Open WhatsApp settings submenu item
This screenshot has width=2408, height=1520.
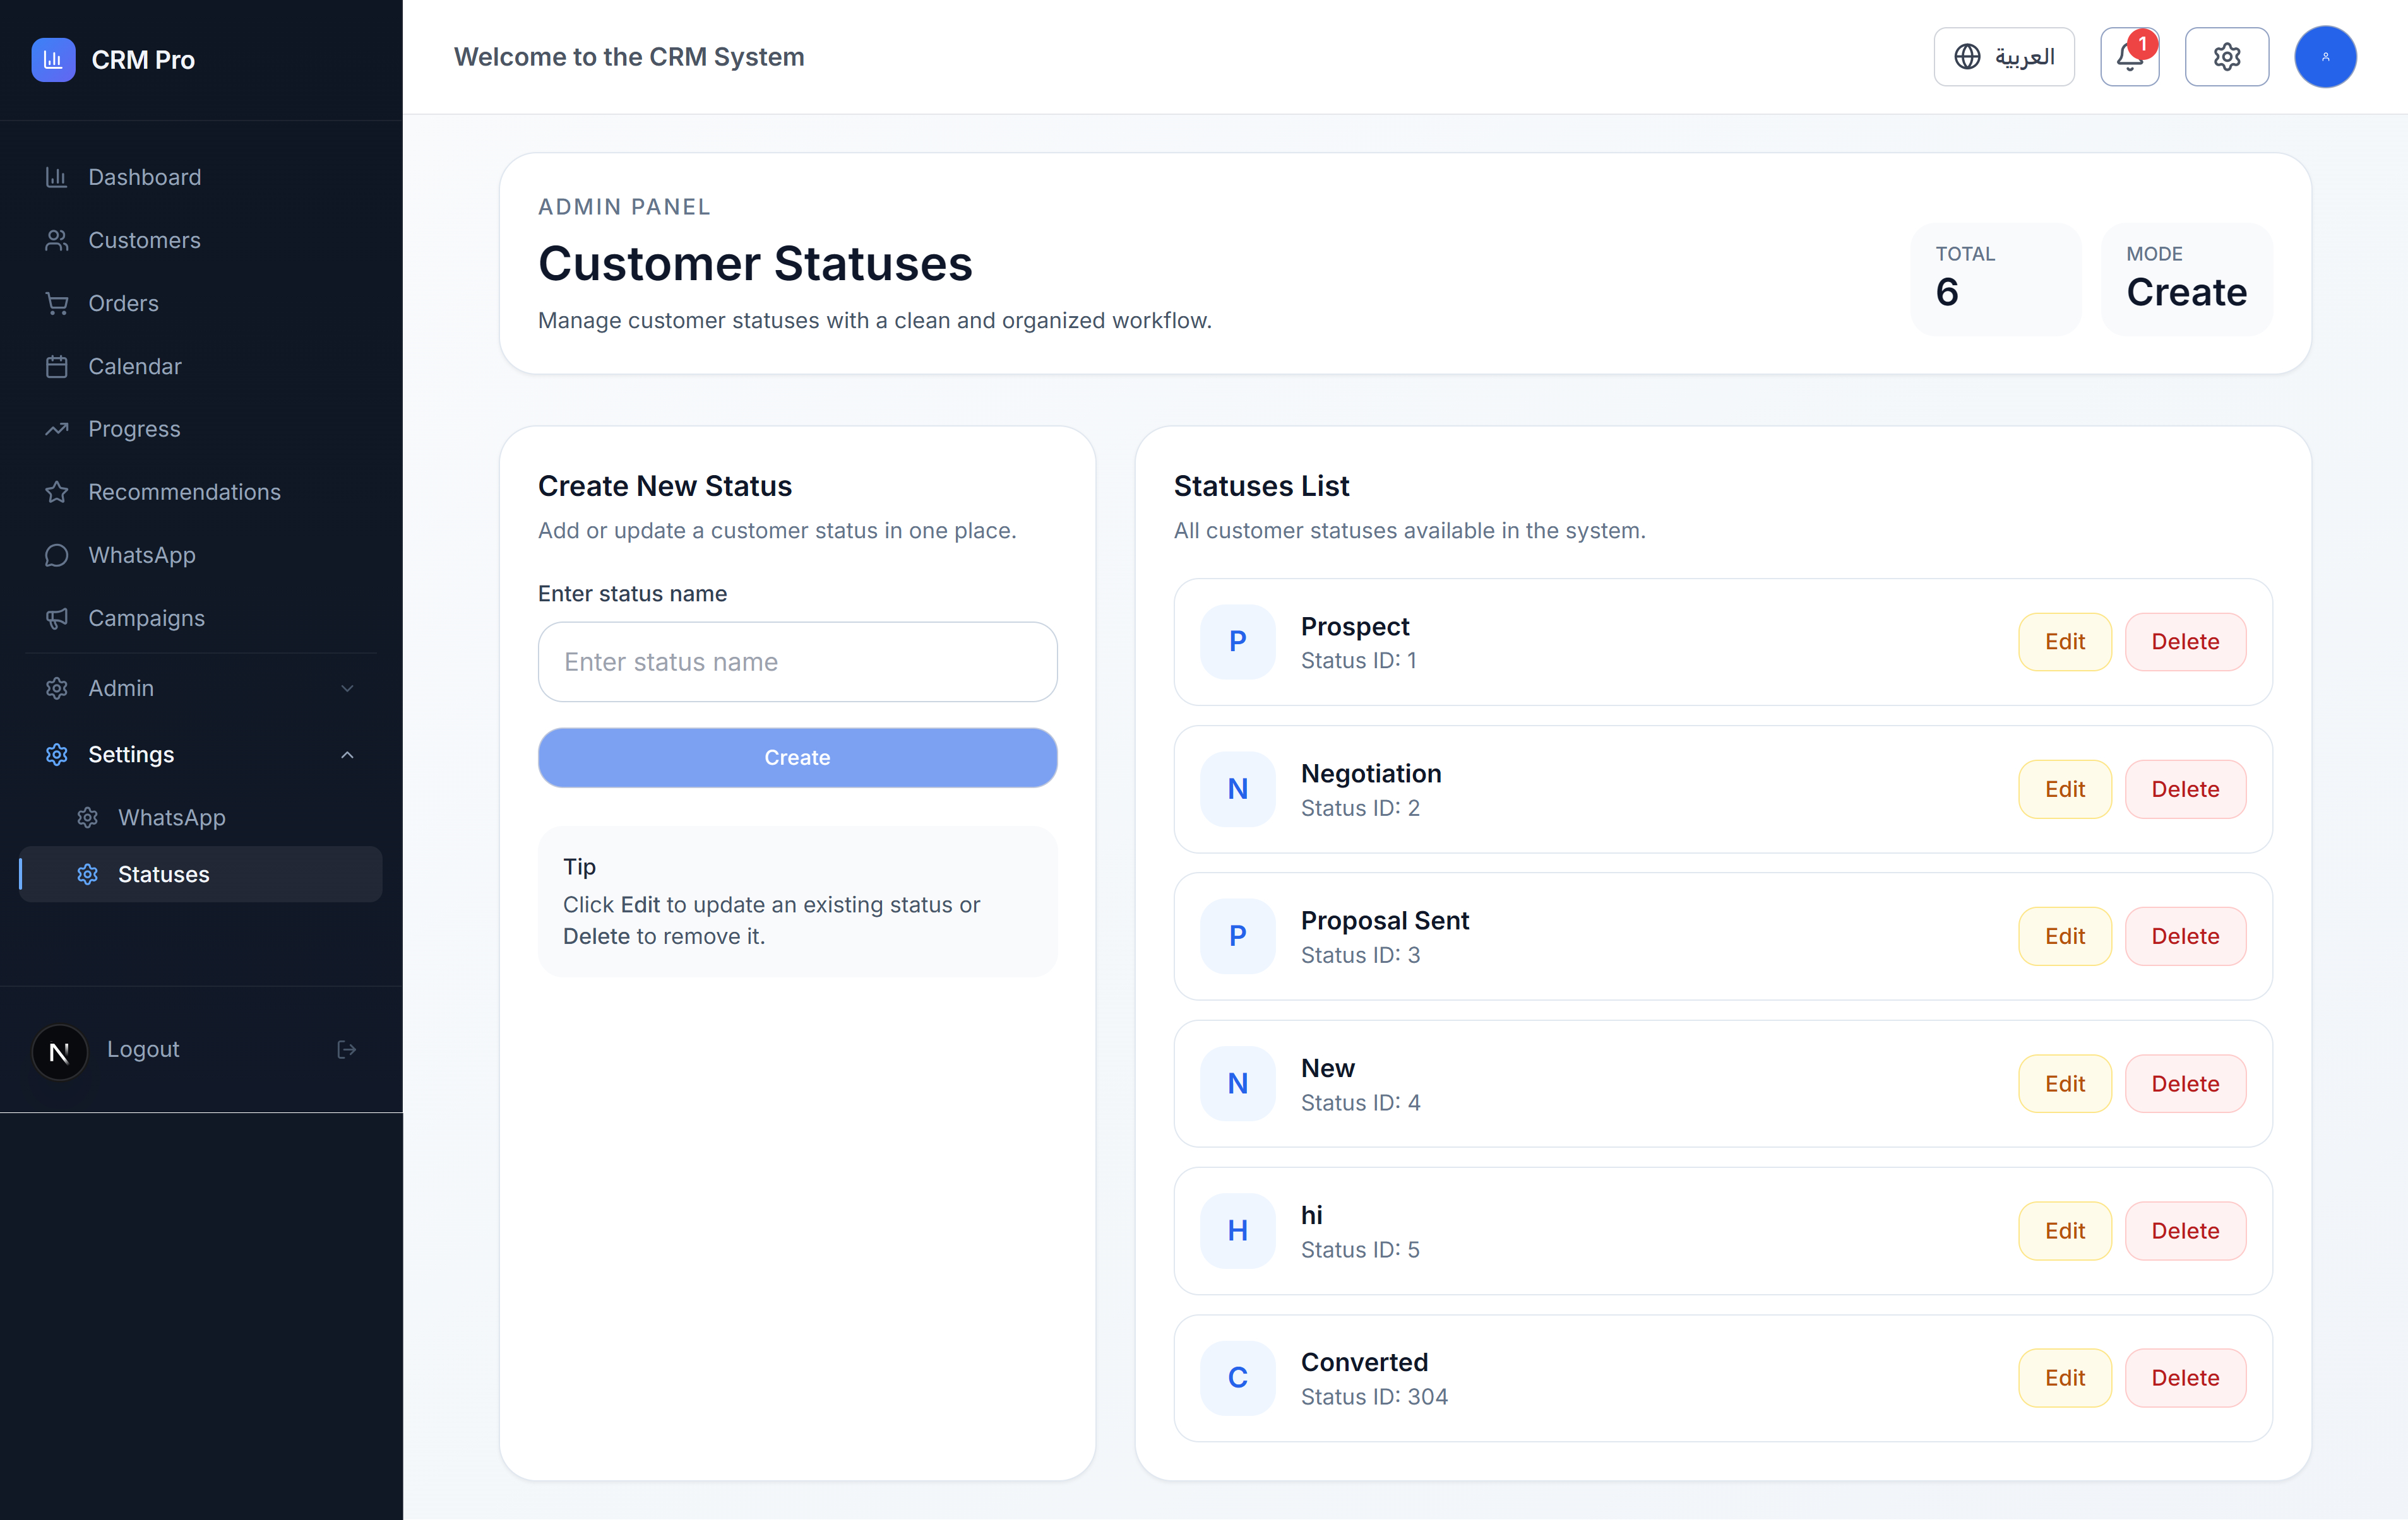200,818
